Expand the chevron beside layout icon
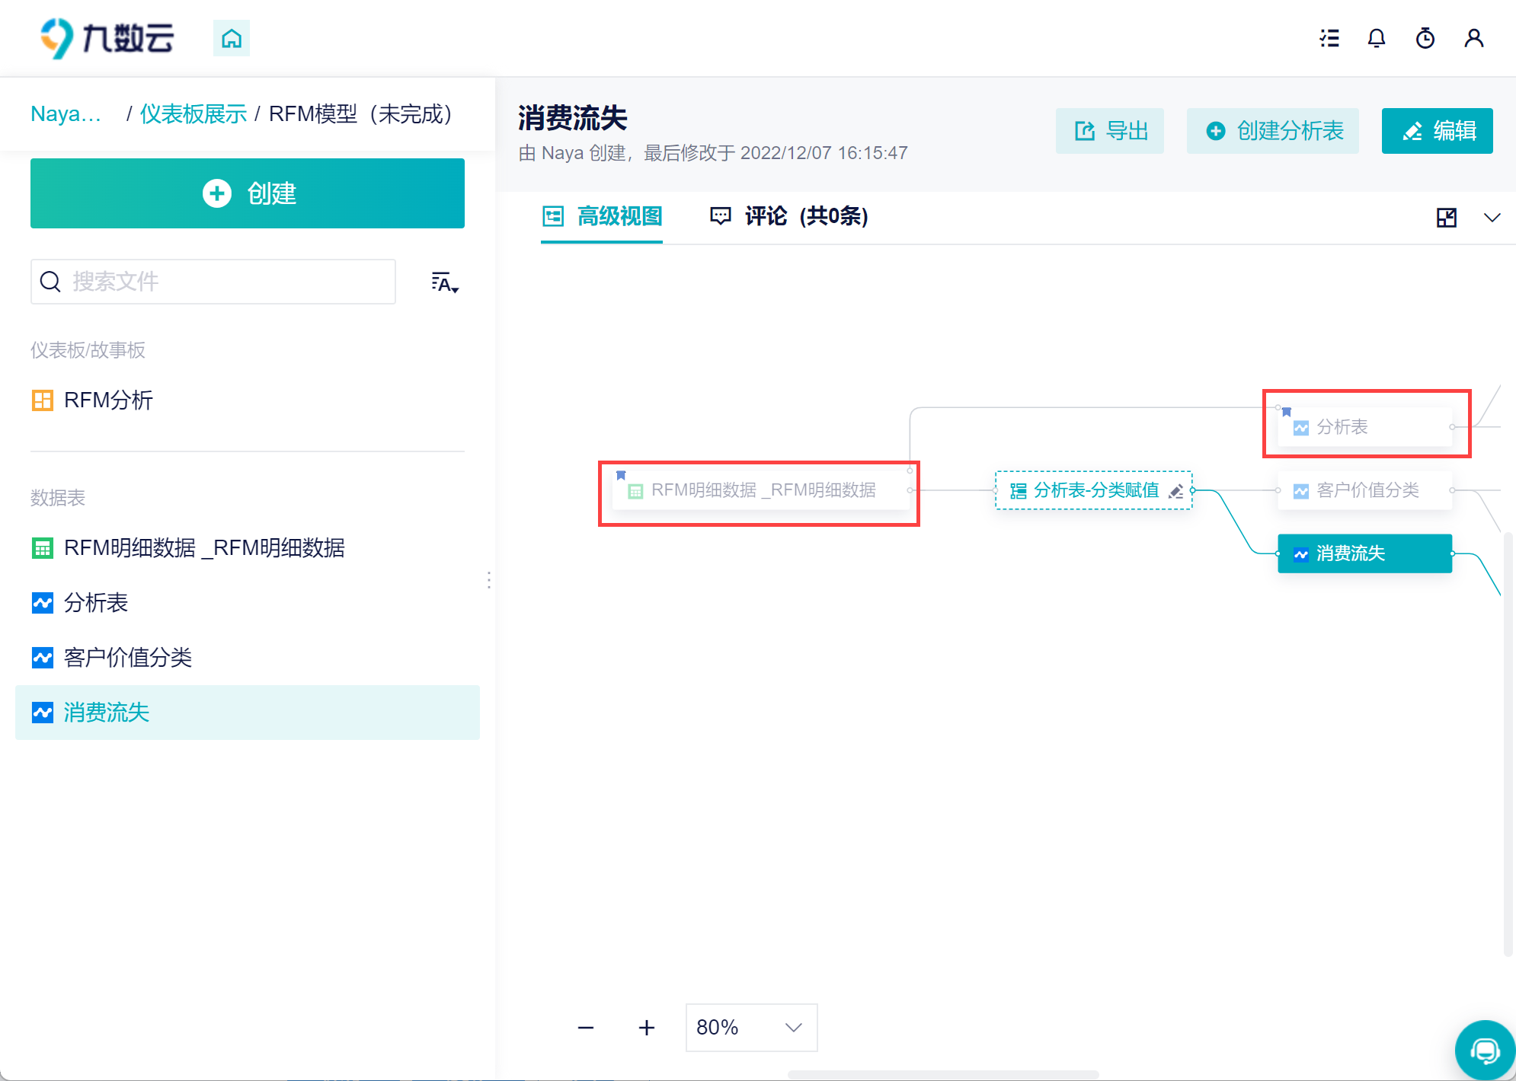The width and height of the screenshot is (1516, 1081). pyautogui.click(x=1492, y=218)
